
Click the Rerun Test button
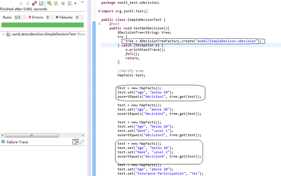(x=50, y=3)
